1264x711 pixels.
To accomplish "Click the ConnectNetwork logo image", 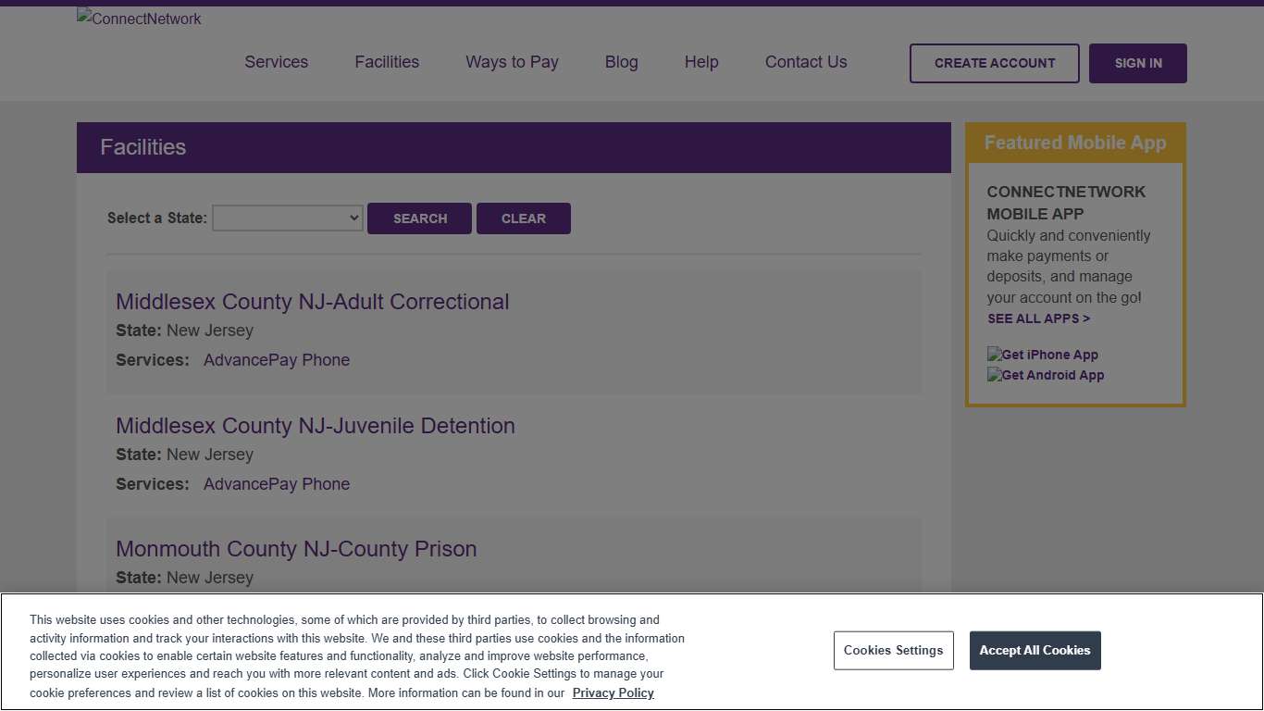I will [139, 19].
